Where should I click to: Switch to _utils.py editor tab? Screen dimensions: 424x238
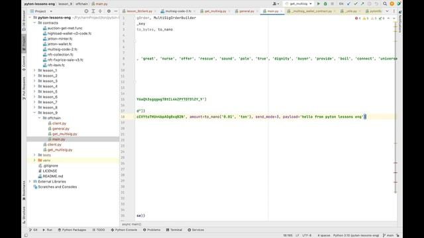click(350, 11)
